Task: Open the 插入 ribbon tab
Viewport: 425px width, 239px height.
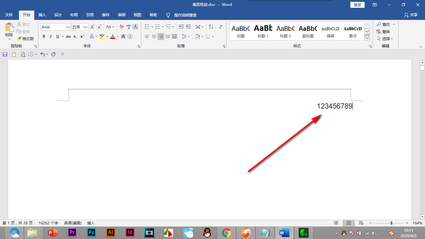Action: pos(42,15)
